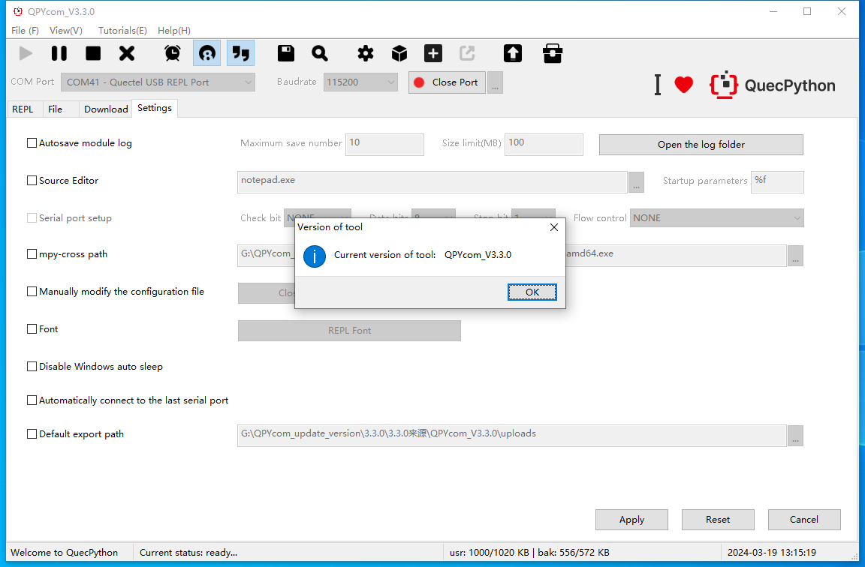Click the Close Port button
865x567 pixels.
pyautogui.click(x=447, y=82)
